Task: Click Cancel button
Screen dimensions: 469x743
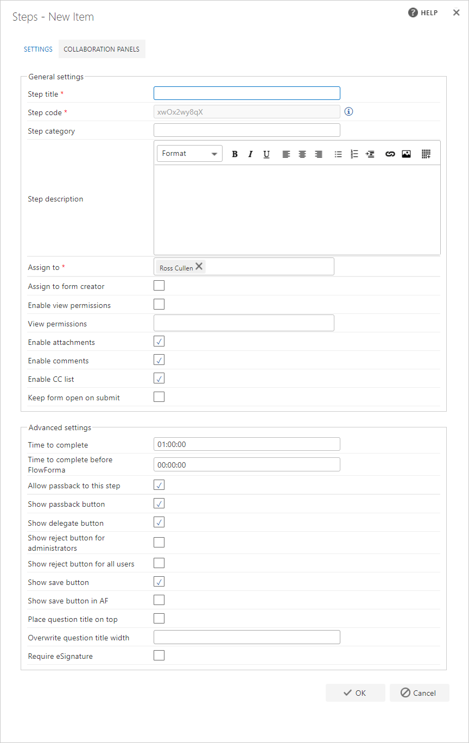Action: point(420,692)
